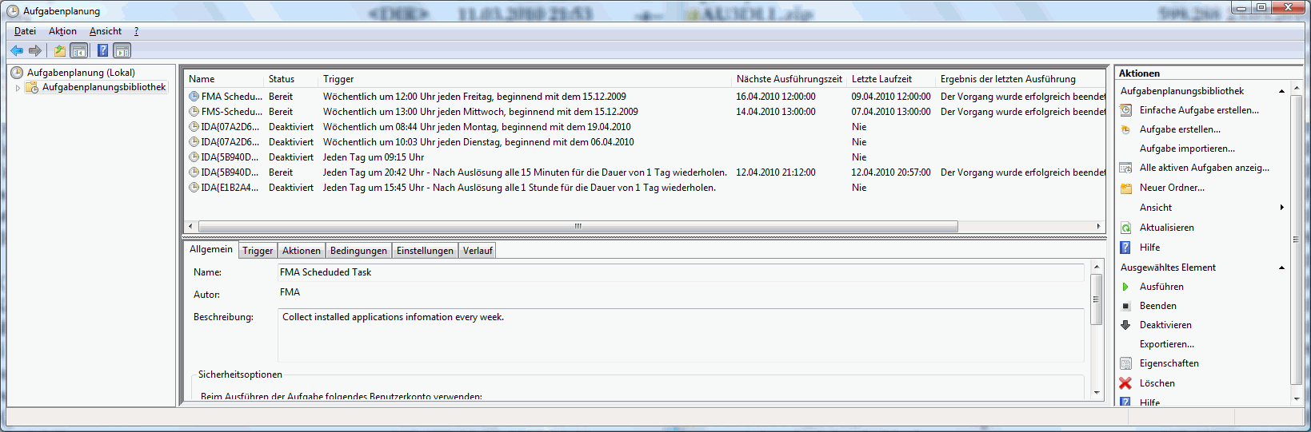Collapse the Ausgewähltes Element actions section
The height and width of the screenshot is (432, 1311).
[1281, 268]
